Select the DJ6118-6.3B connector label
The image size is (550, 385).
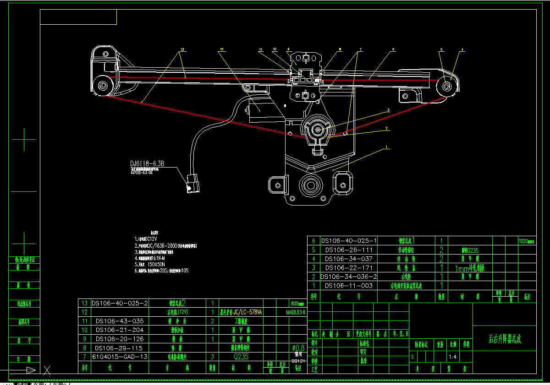[147, 163]
